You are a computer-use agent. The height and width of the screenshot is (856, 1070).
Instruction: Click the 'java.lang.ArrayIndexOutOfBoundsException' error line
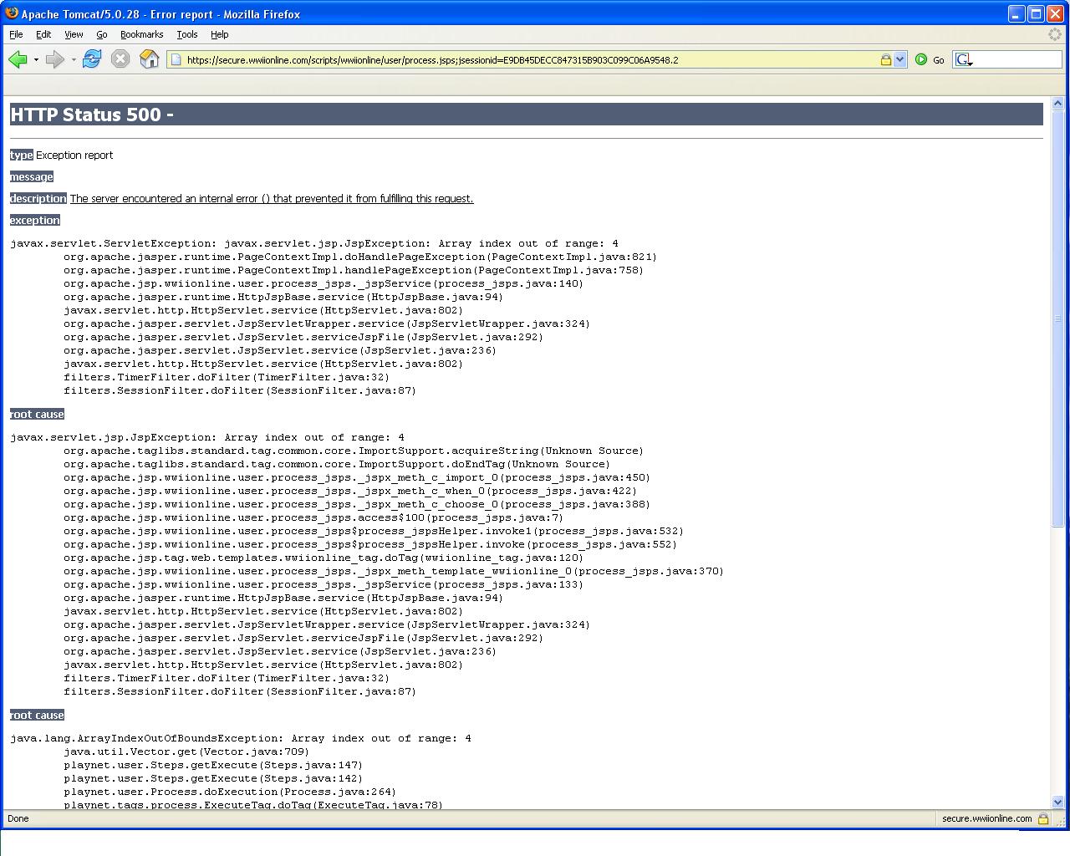(x=241, y=739)
